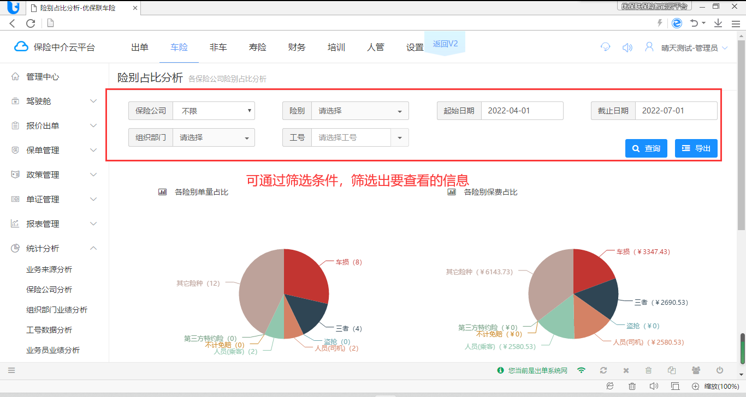Open 管理中心 in the sidebar

(x=43, y=77)
